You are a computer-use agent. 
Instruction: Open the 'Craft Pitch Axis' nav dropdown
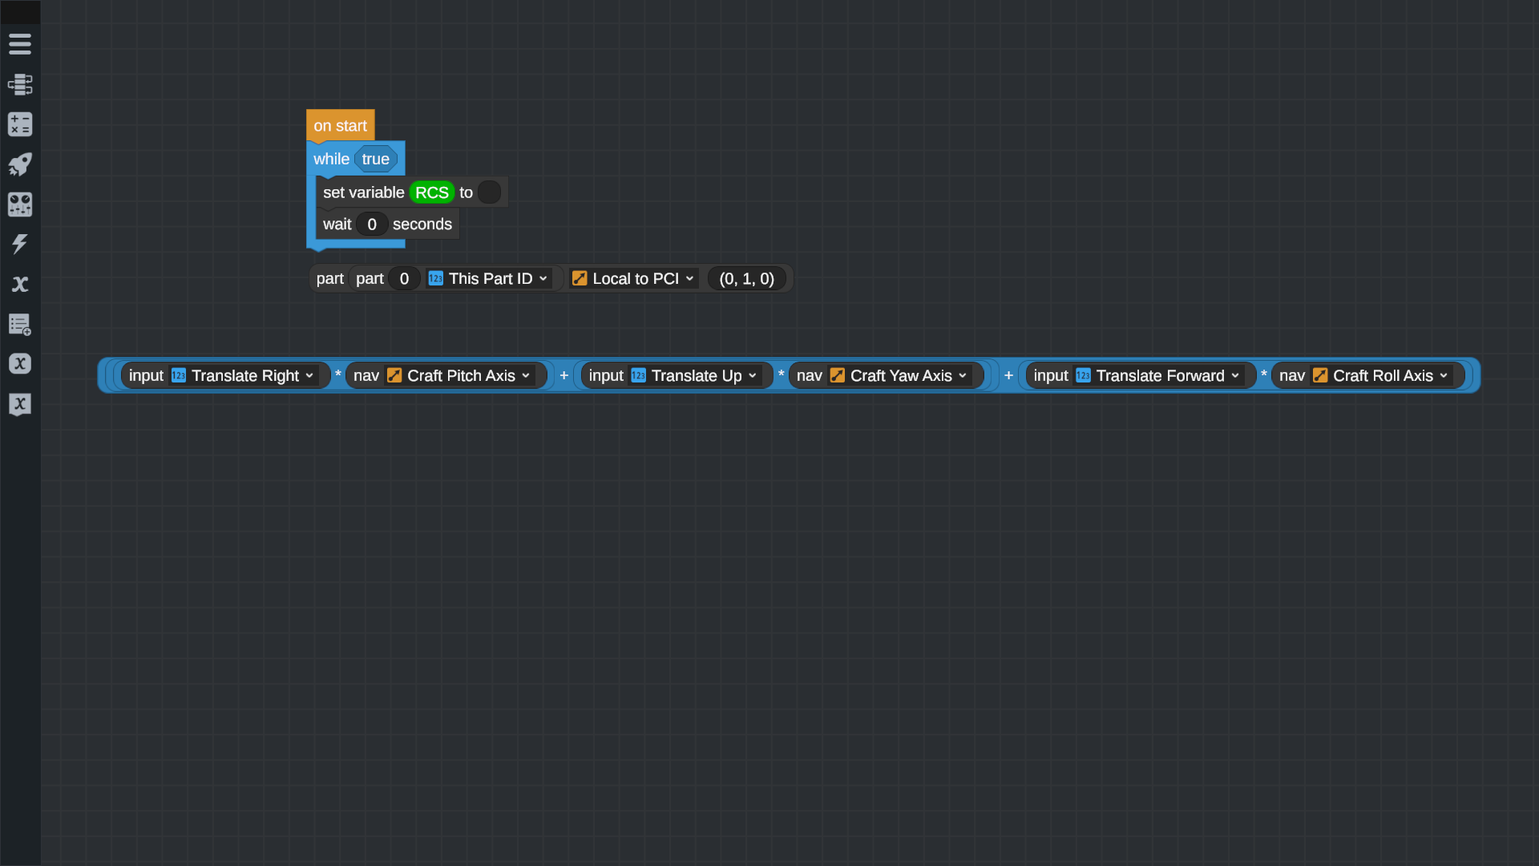(x=459, y=375)
